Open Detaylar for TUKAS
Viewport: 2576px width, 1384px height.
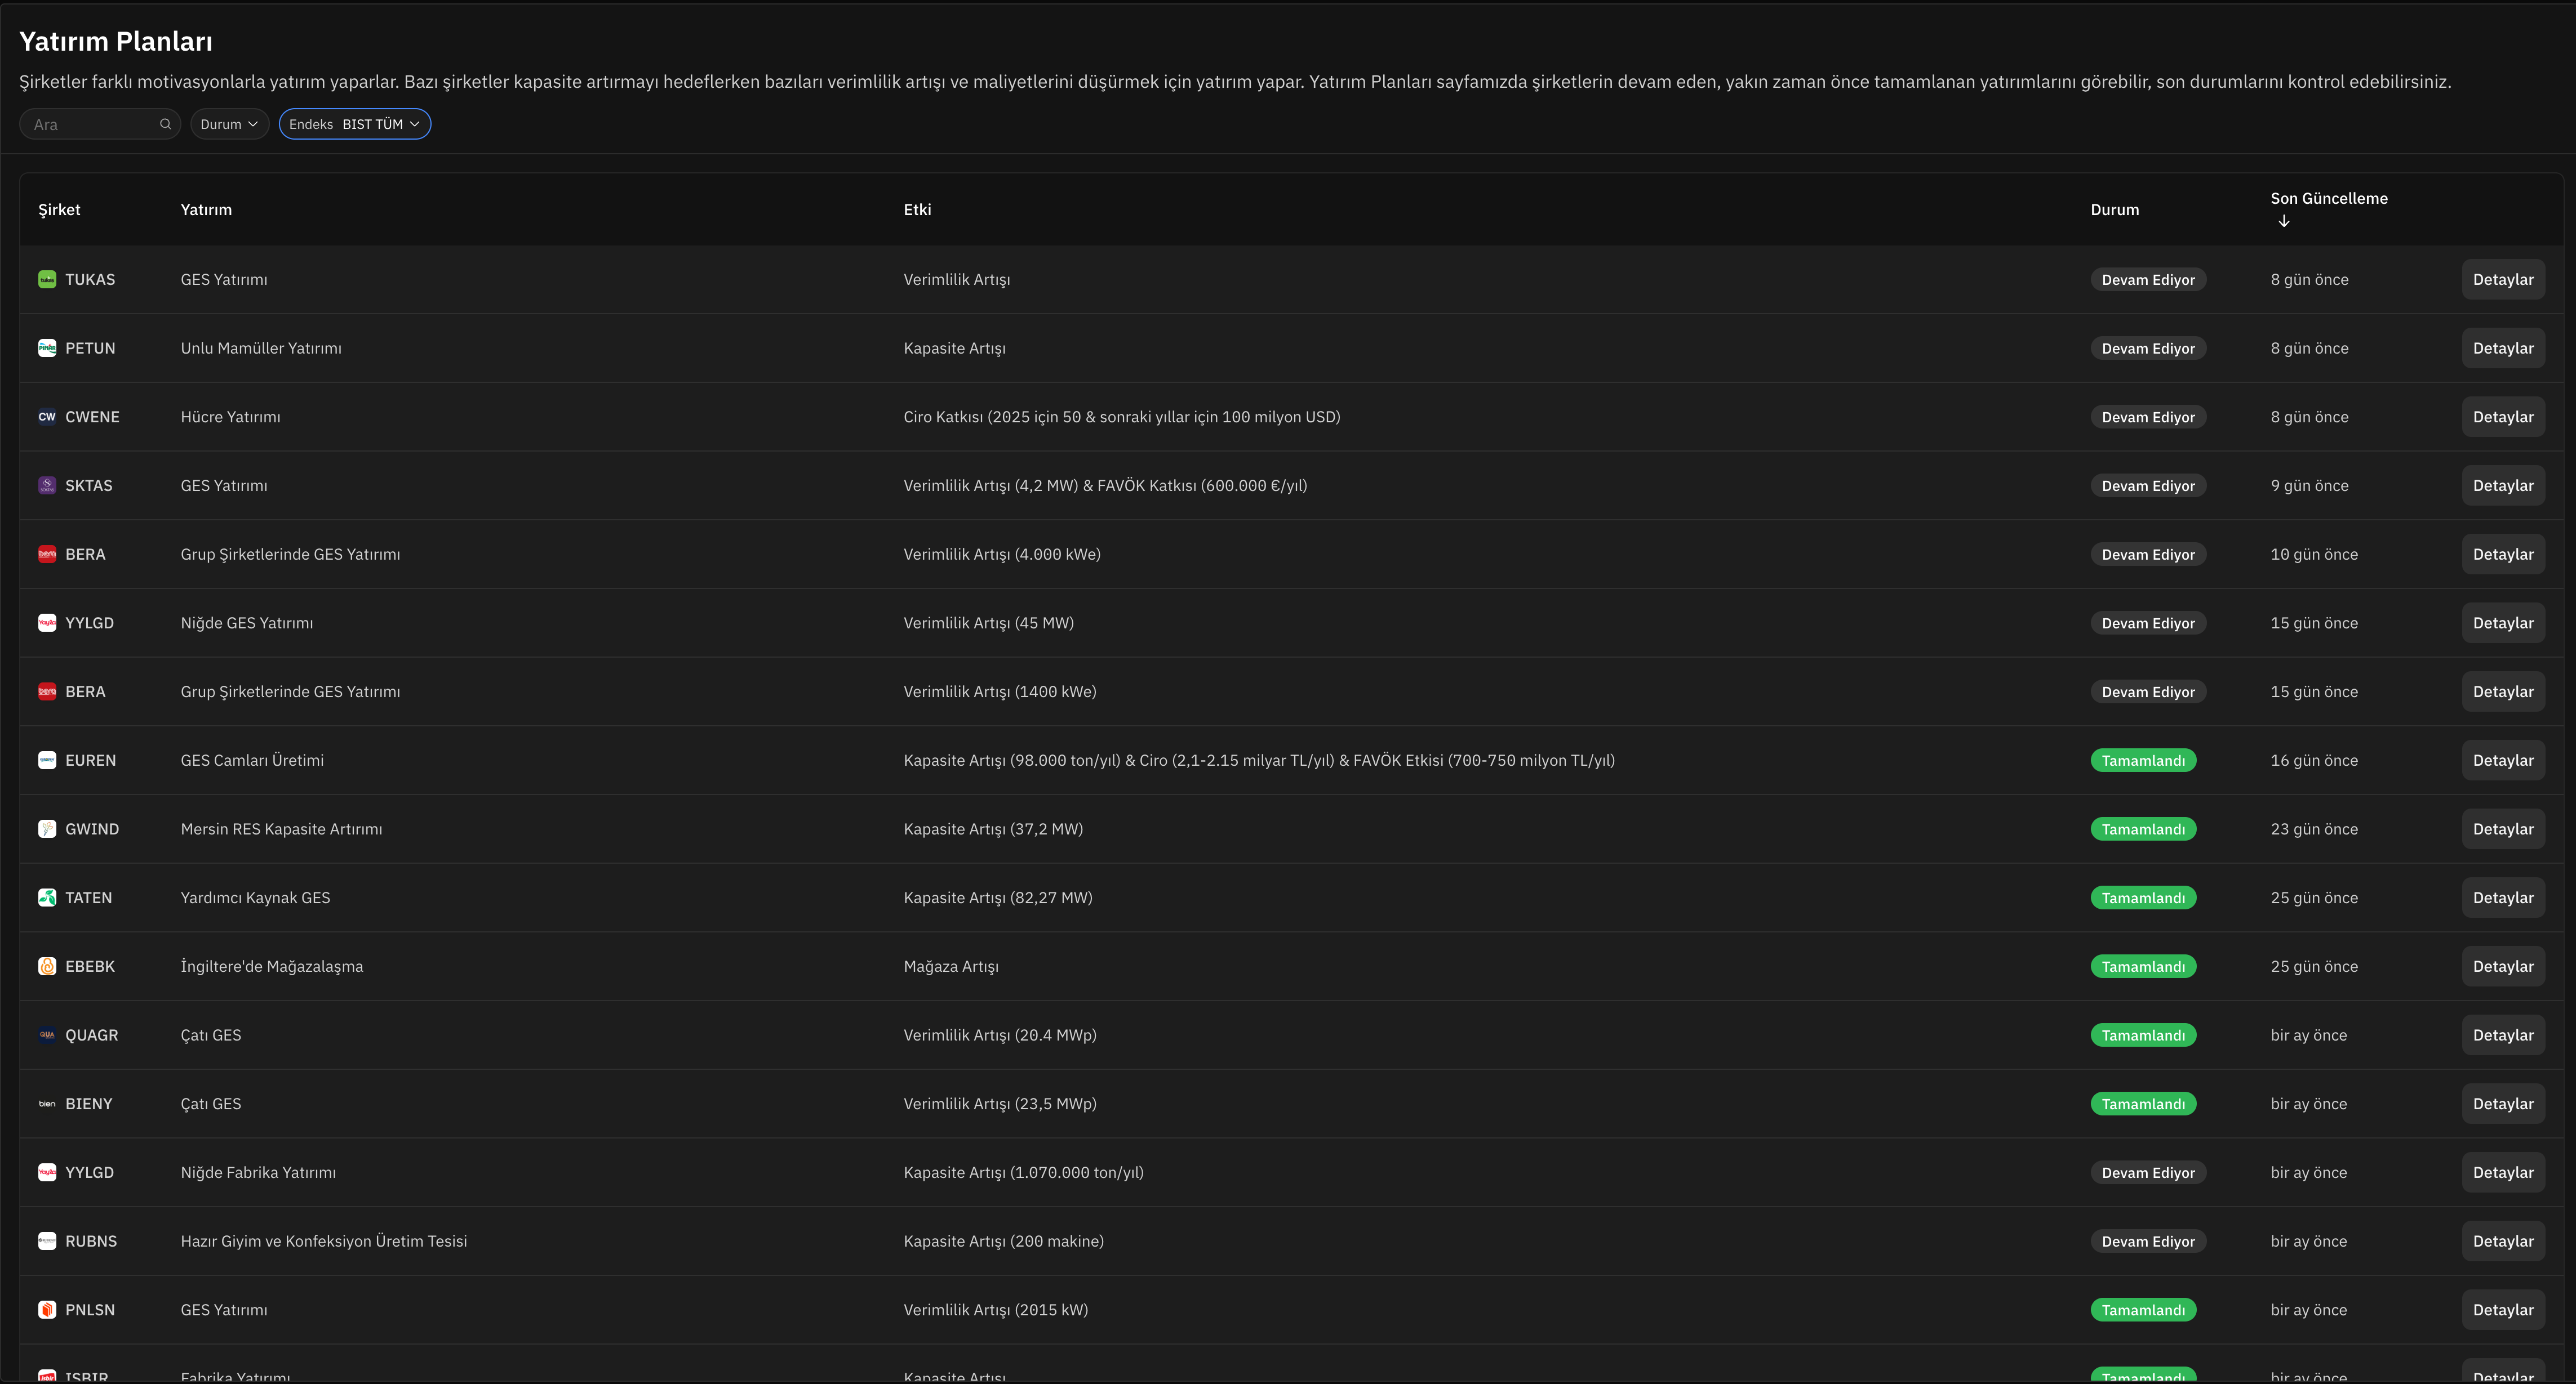tap(2503, 280)
